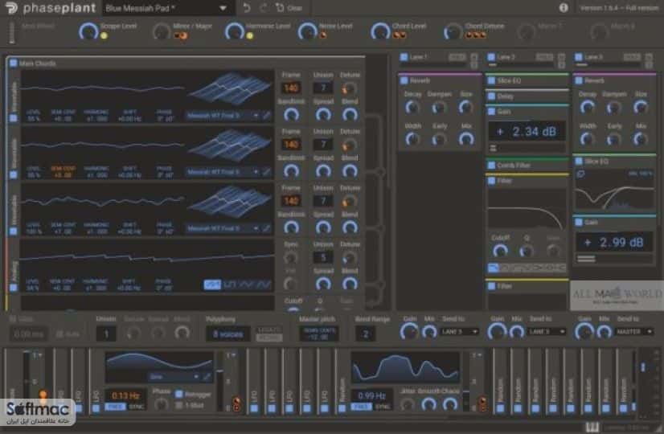Click the Lane 3 Gain handle icon below 2.99 dB
Image resolution: width=664 pixels, height=434 pixels.
[586, 259]
